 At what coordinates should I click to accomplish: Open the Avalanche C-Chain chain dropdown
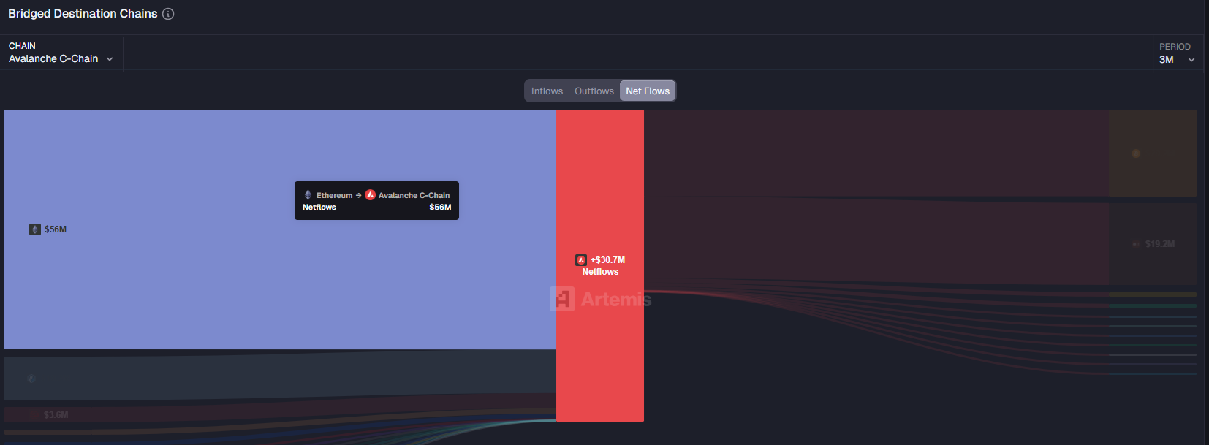click(61, 59)
